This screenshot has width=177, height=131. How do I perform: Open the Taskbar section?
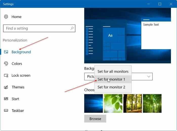(18, 111)
